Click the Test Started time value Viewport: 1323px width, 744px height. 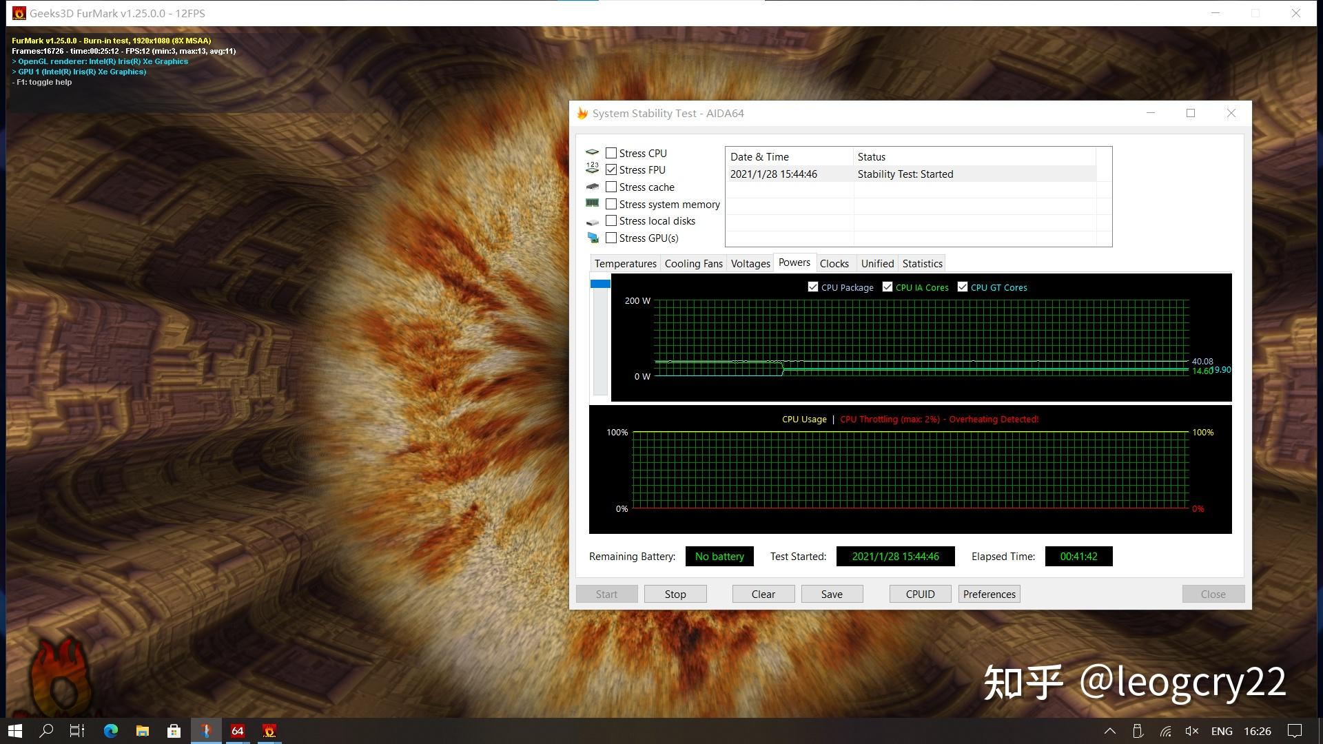pos(895,556)
